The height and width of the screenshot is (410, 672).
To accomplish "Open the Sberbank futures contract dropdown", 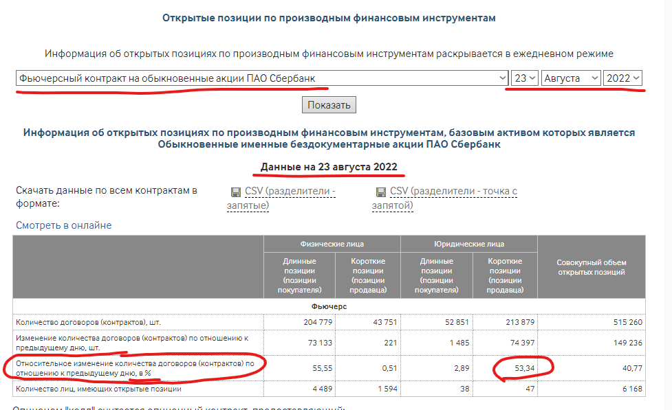I will click(262, 78).
